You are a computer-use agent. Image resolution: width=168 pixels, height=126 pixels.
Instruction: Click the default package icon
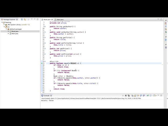(x=8, y=29)
